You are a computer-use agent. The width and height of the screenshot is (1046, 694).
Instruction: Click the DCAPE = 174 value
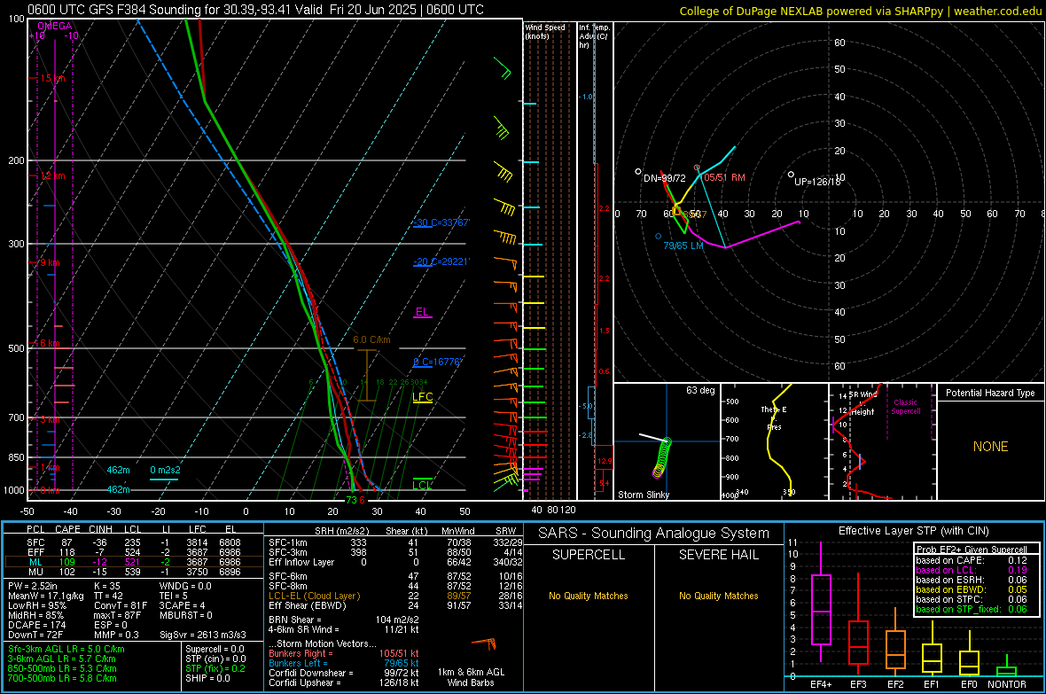point(36,625)
